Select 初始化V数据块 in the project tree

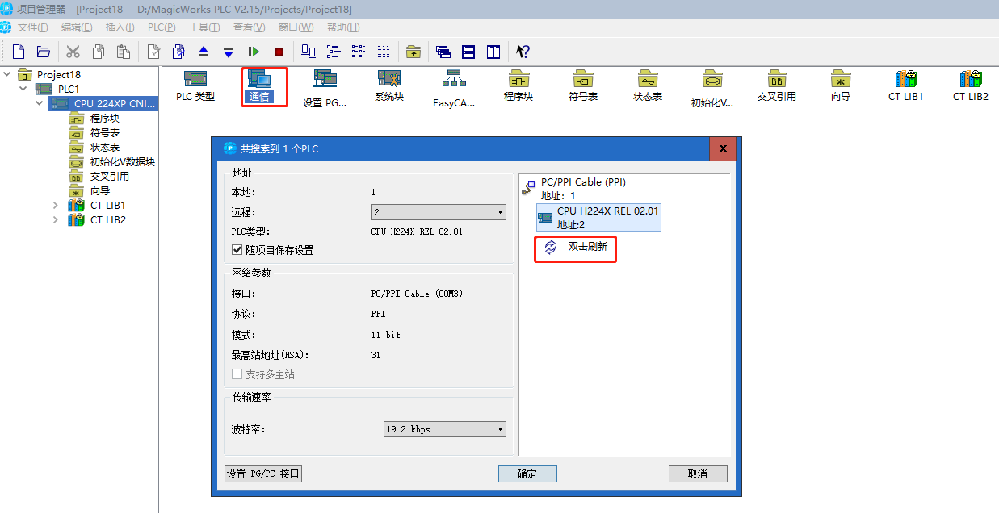pos(122,161)
